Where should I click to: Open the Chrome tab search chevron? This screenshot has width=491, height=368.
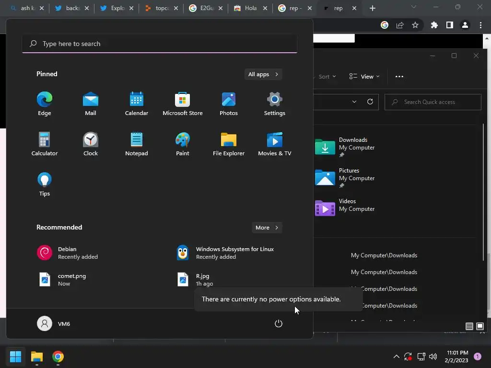[414, 7]
